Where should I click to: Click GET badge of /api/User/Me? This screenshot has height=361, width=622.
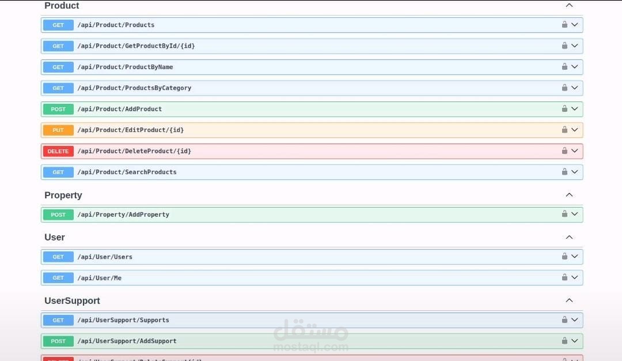(58, 278)
